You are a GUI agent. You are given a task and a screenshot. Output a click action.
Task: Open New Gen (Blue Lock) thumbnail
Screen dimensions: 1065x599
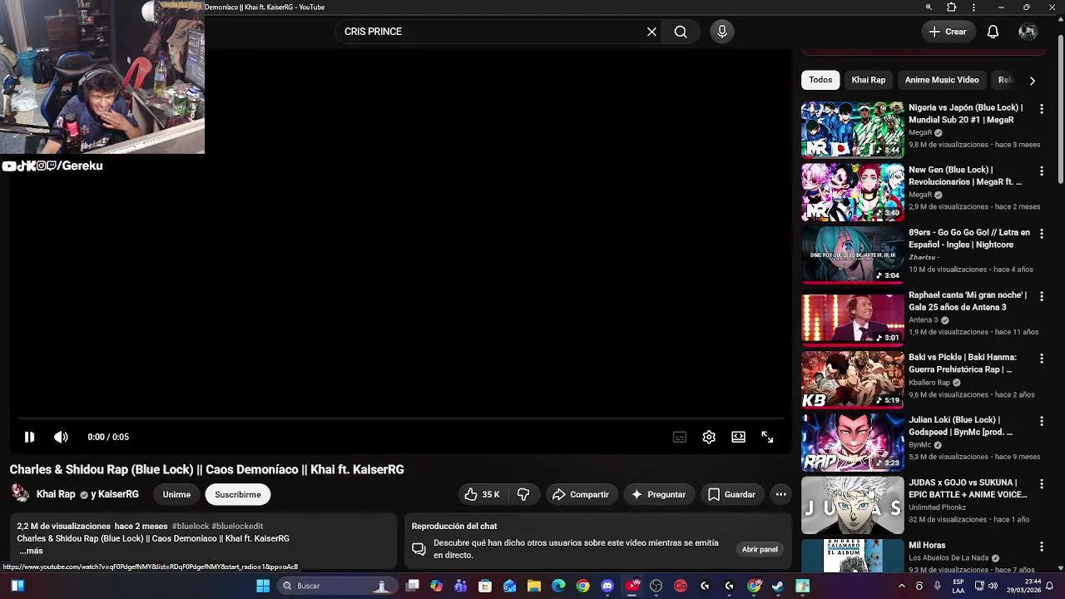tap(852, 192)
